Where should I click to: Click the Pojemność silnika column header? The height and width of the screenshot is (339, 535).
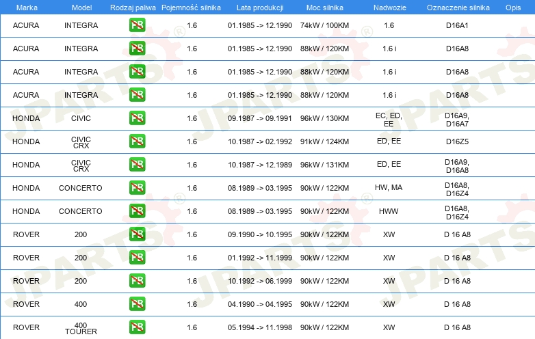(x=191, y=8)
